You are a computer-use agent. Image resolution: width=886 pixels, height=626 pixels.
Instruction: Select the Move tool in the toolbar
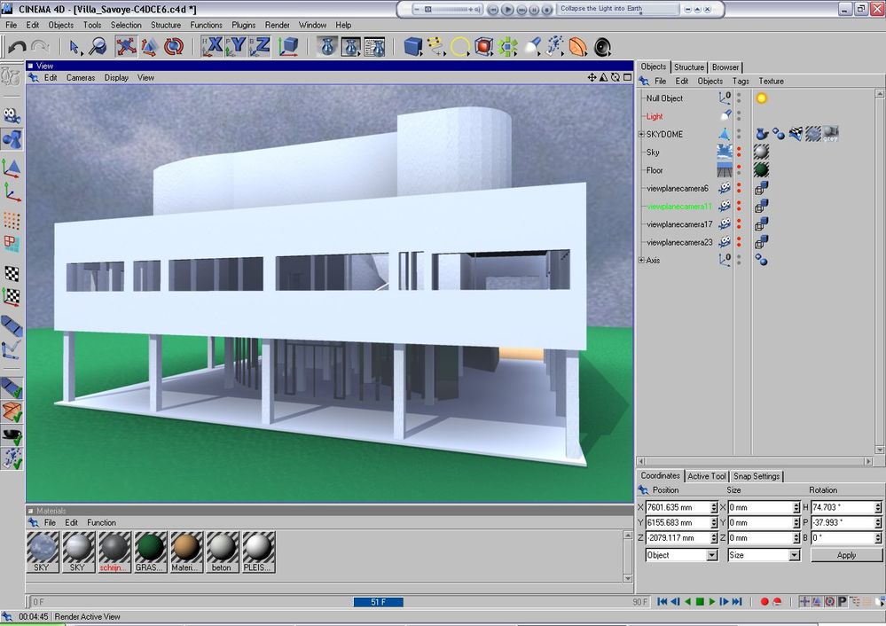click(125, 46)
